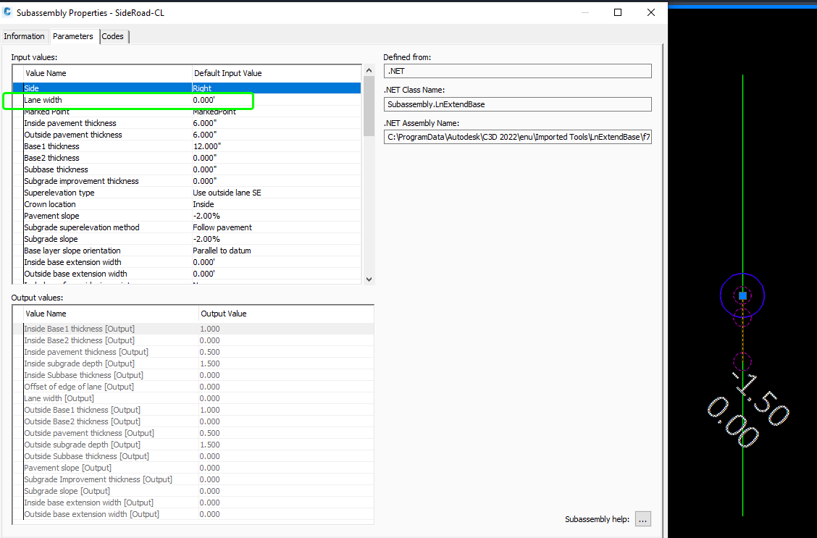
Task: Click the blue square grip in drawing
Action: point(742,295)
